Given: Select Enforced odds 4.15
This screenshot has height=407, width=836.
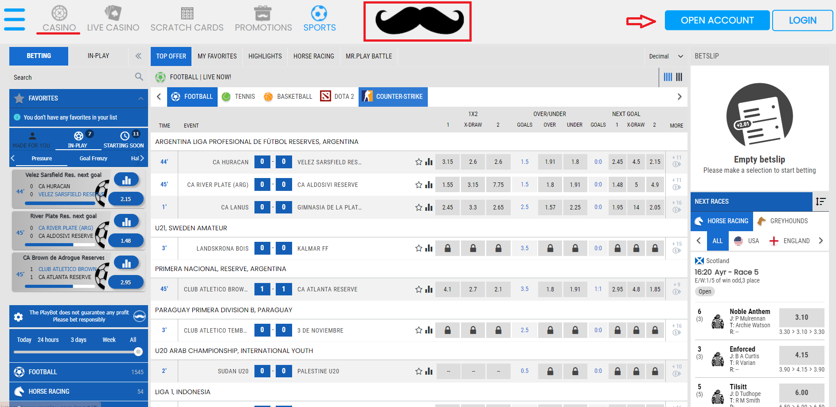Looking at the screenshot, I should pyautogui.click(x=801, y=355).
